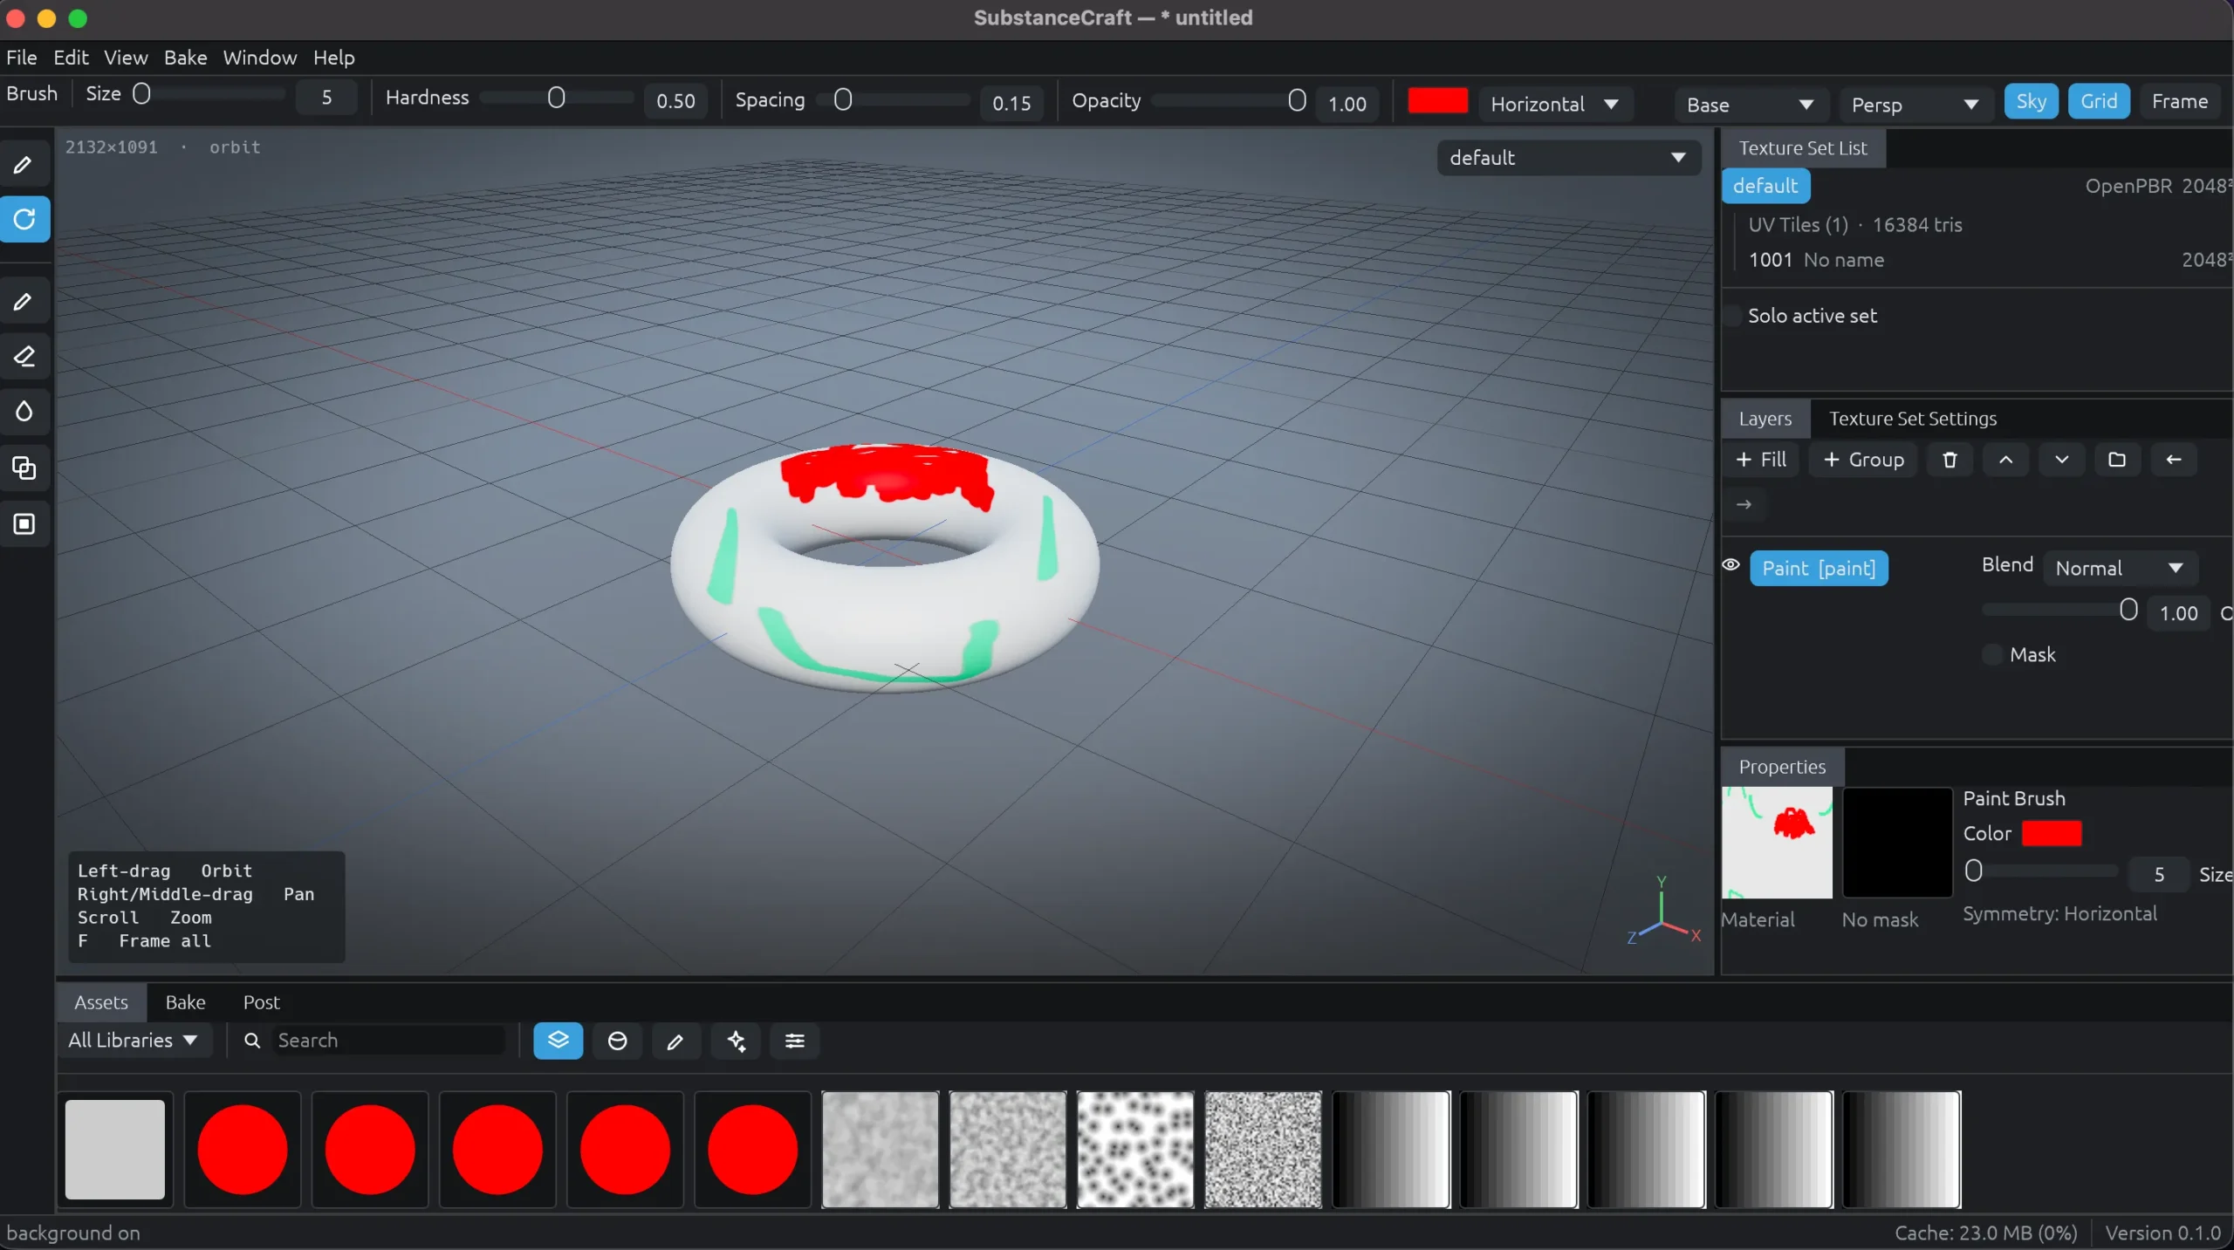Viewport: 2234px width, 1250px height.
Task: Open the Base channel dropdown
Action: (1751, 105)
